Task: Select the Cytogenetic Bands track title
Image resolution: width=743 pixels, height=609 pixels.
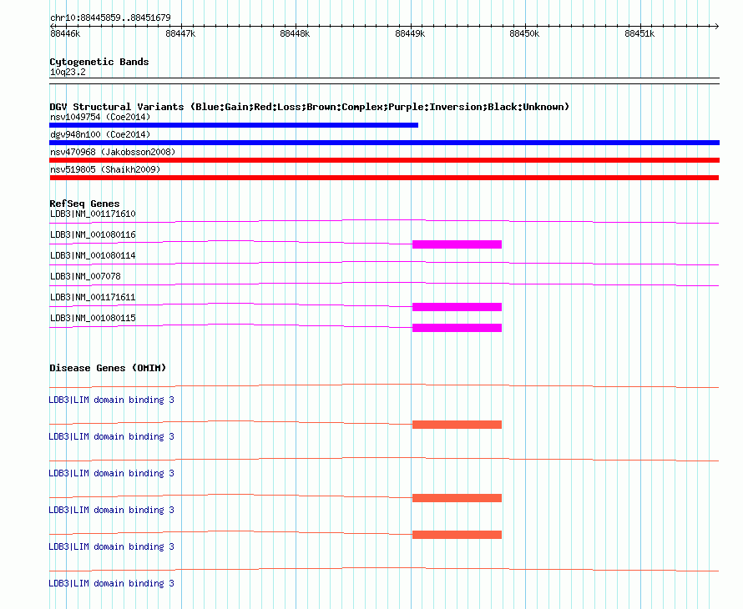Action: 99,62
